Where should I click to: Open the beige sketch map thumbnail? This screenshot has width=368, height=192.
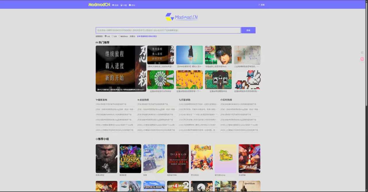pos(247,55)
